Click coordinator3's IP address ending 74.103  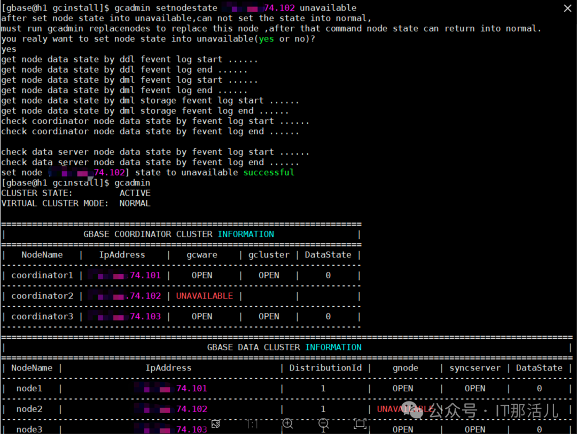click(x=124, y=317)
